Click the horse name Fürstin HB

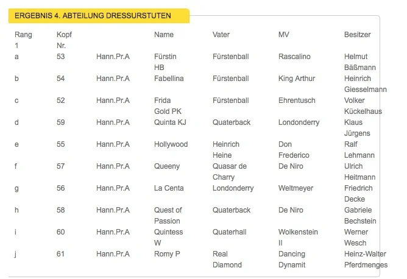pyautogui.click(x=165, y=62)
